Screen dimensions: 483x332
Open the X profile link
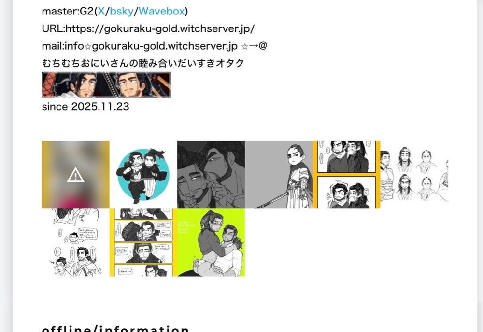click(101, 12)
